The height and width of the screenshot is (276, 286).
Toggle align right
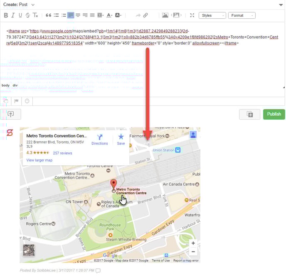(x=85, y=15)
